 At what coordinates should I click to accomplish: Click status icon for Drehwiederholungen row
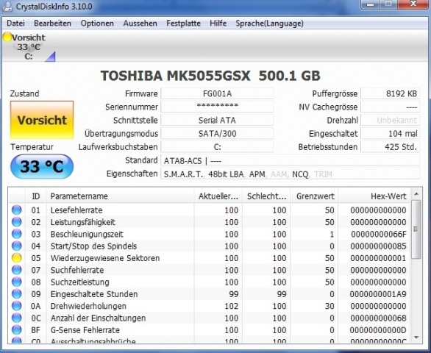coord(16,306)
